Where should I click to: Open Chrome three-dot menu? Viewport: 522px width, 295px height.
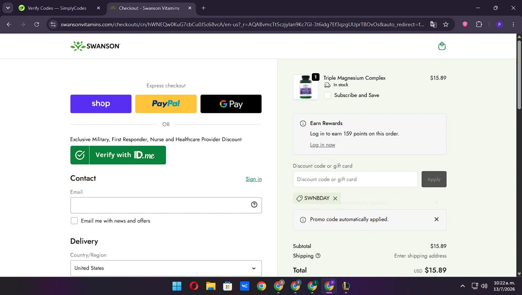[x=513, y=24]
